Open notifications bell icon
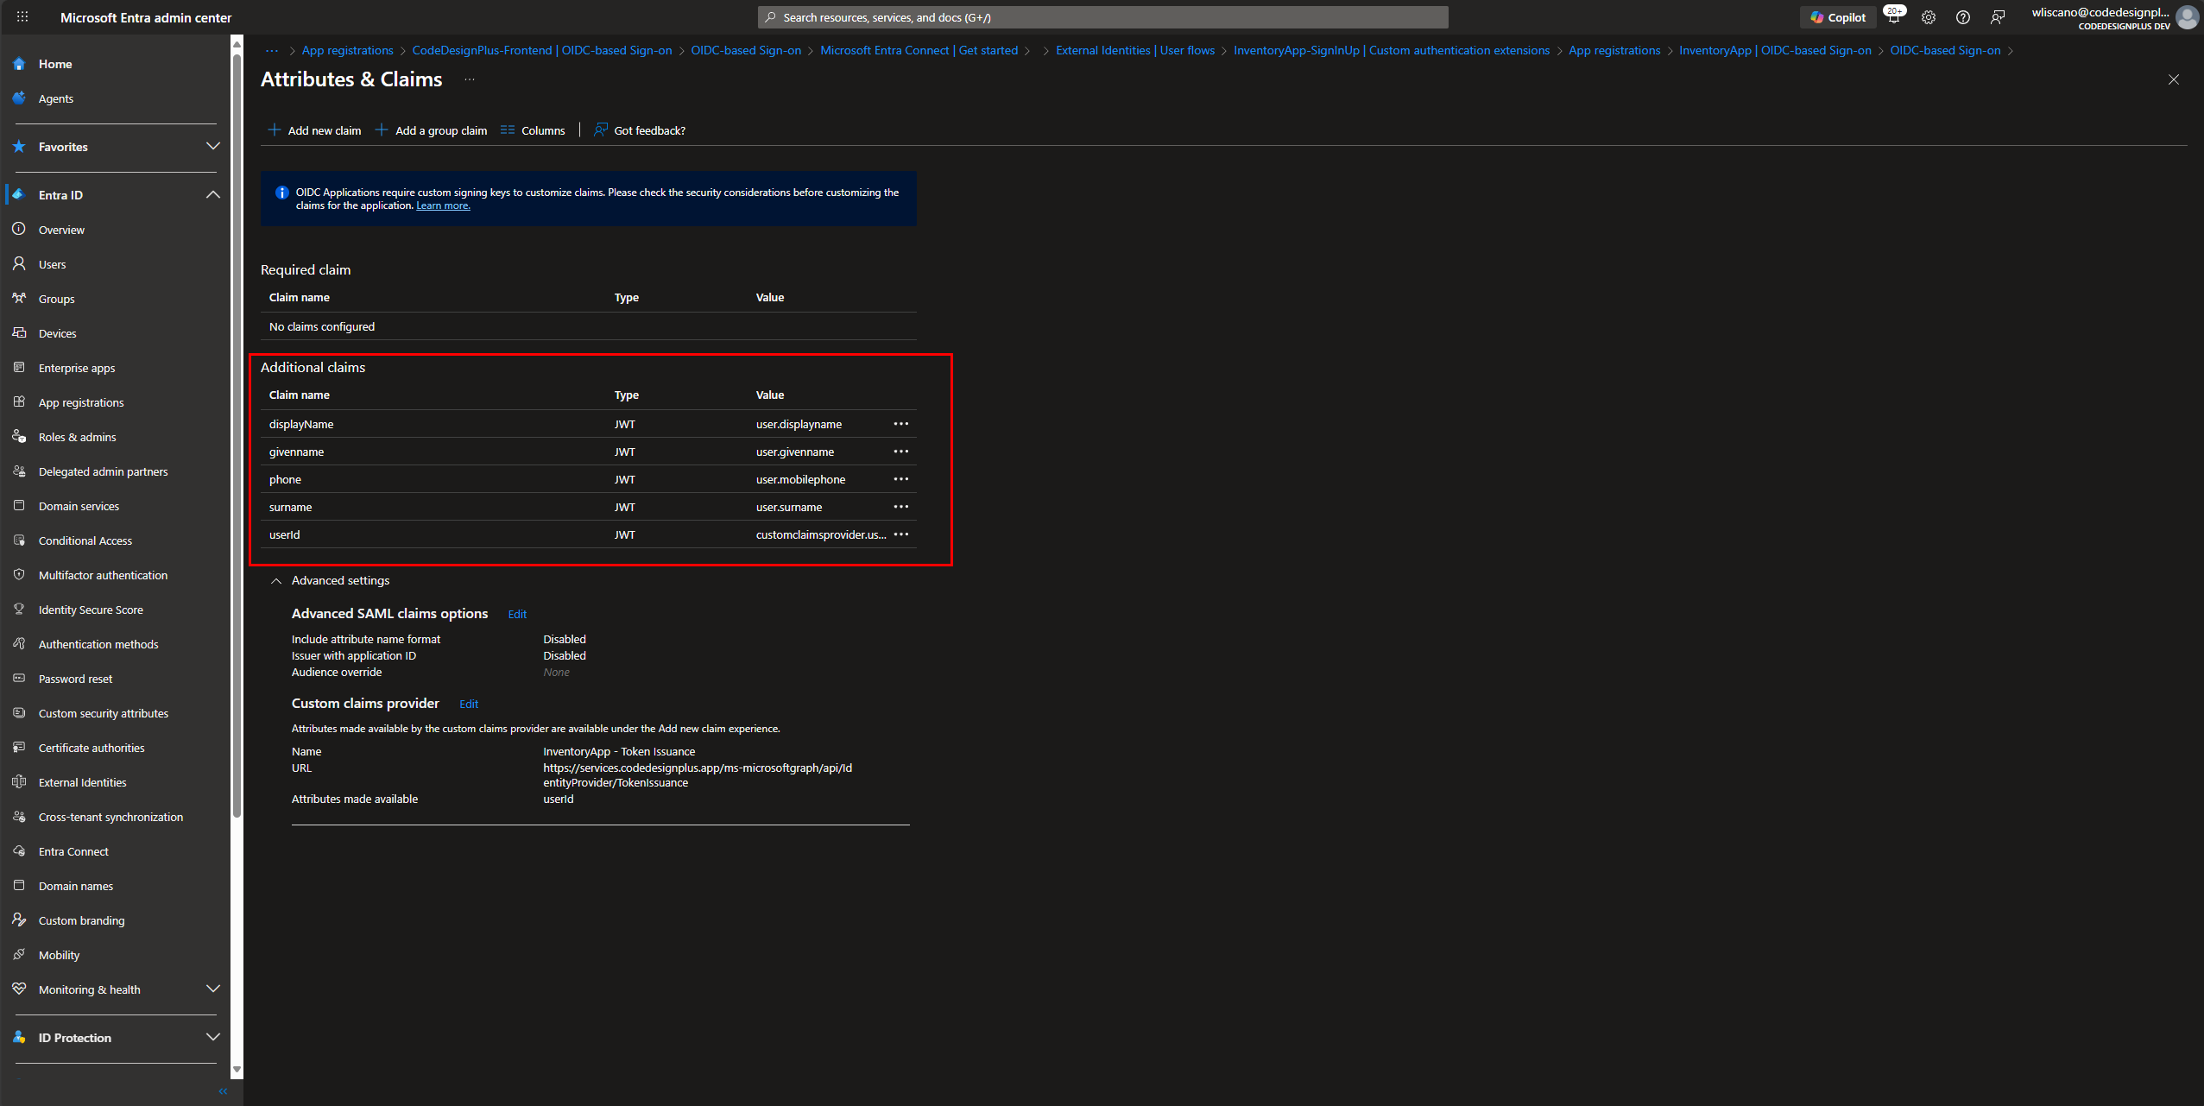The height and width of the screenshot is (1106, 2204). click(x=1893, y=17)
